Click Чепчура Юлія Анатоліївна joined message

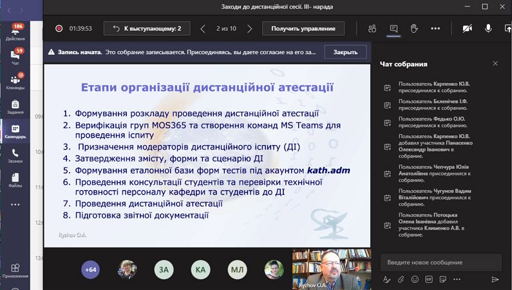[434, 173]
